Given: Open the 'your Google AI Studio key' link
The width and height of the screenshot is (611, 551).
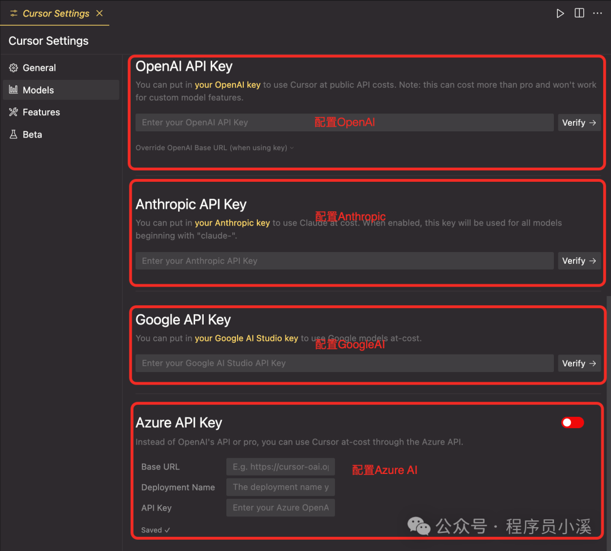Looking at the screenshot, I should pyautogui.click(x=246, y=338).
